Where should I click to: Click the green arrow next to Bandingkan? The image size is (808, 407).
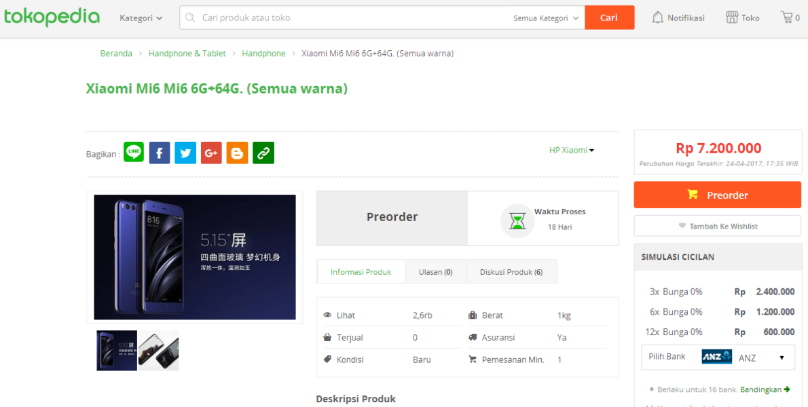786,389
